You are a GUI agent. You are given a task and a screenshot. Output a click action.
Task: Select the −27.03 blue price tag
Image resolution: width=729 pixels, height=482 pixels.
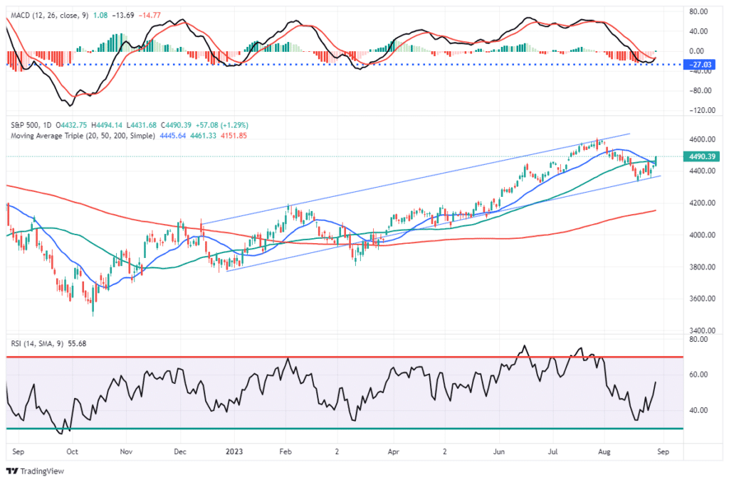[699, 65]
